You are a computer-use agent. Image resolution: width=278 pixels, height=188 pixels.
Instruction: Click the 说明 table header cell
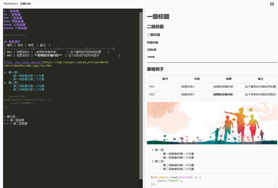coord(229,79)
